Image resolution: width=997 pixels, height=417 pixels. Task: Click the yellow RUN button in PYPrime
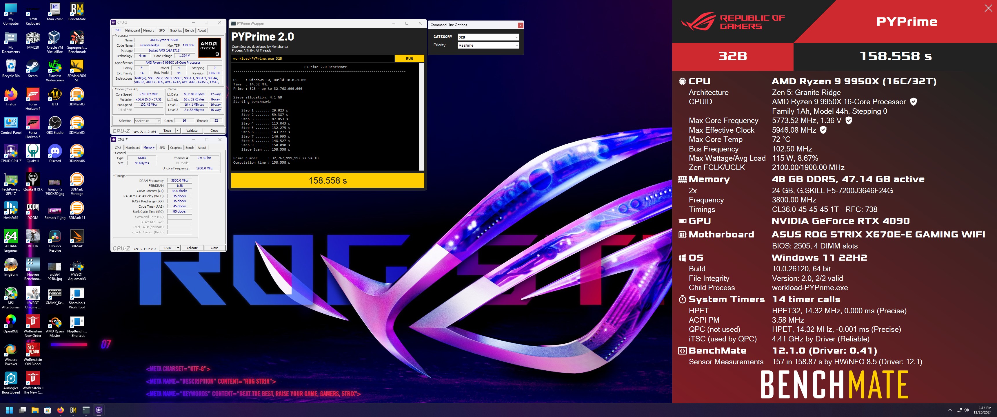coord(410,59)
